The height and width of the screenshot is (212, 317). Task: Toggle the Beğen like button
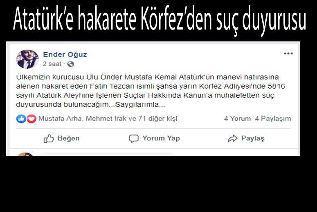(x=61, y=139)
